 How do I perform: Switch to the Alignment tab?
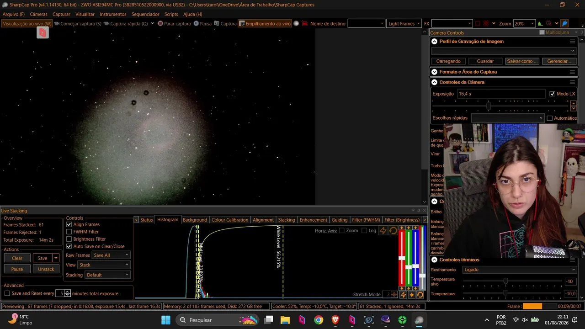pyautogui.click(x=263, y=220)
